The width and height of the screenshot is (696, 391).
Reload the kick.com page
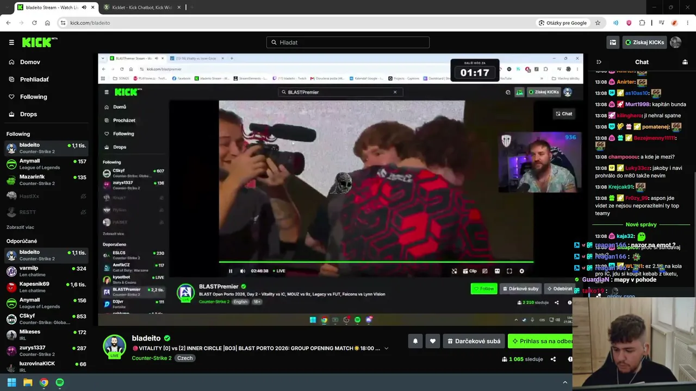point(34,23)
